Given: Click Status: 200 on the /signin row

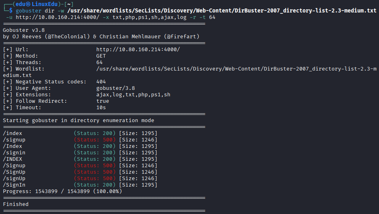Looking at the screenshot, I should (95, 153).
